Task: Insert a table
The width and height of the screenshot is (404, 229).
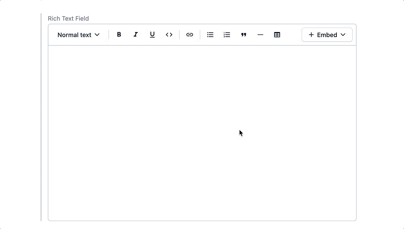Action: 277,35
